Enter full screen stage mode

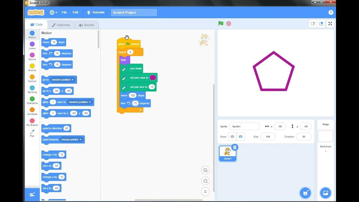[x=330, y=24]
